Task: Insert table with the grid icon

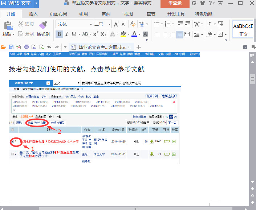Action: click(220, 24)
